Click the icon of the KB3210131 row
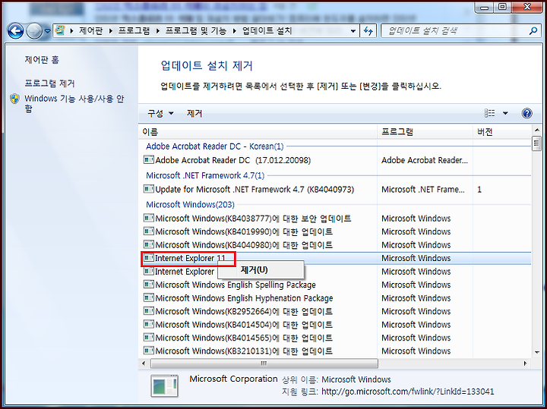The image size is (547, 409). pyautogui.click(x=149, y=351)
